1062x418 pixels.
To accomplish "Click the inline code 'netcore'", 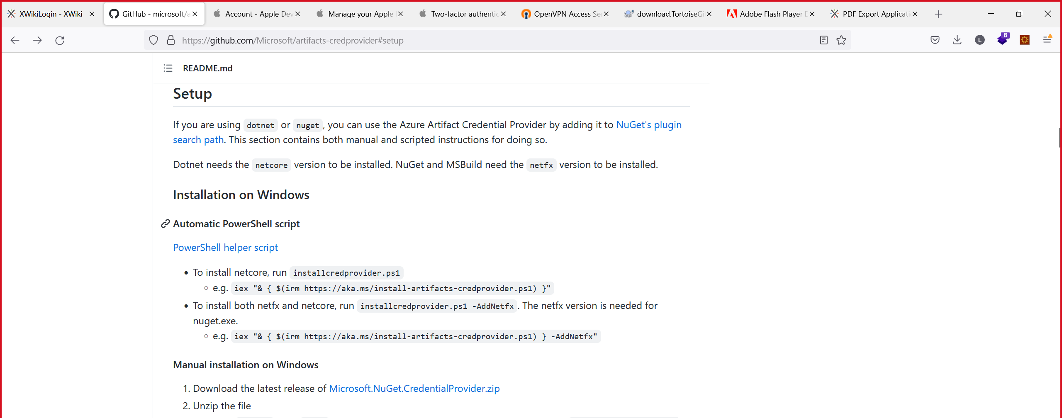I will click(271, 165).
